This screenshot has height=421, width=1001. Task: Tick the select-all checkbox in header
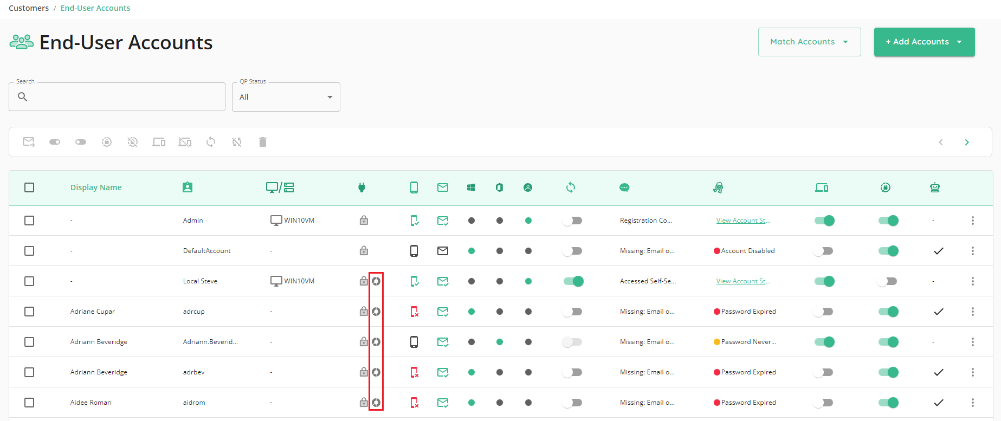click(29, 187)
